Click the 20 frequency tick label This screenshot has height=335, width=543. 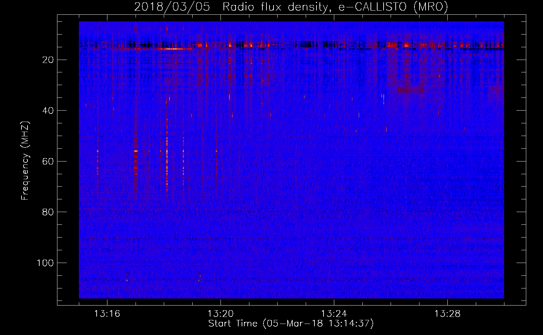[x=48, y=60]
